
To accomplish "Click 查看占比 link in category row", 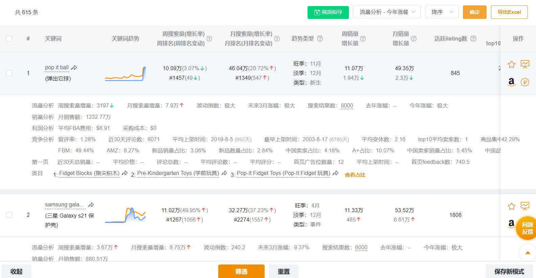I will pyautogui.click(x=355, y=175).
